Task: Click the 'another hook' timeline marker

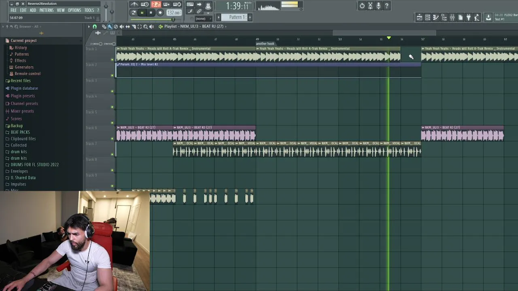Action: point(265,44)
